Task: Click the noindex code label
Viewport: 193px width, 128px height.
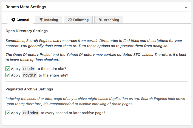Action: pyautogui.click(x=31, y=112)
